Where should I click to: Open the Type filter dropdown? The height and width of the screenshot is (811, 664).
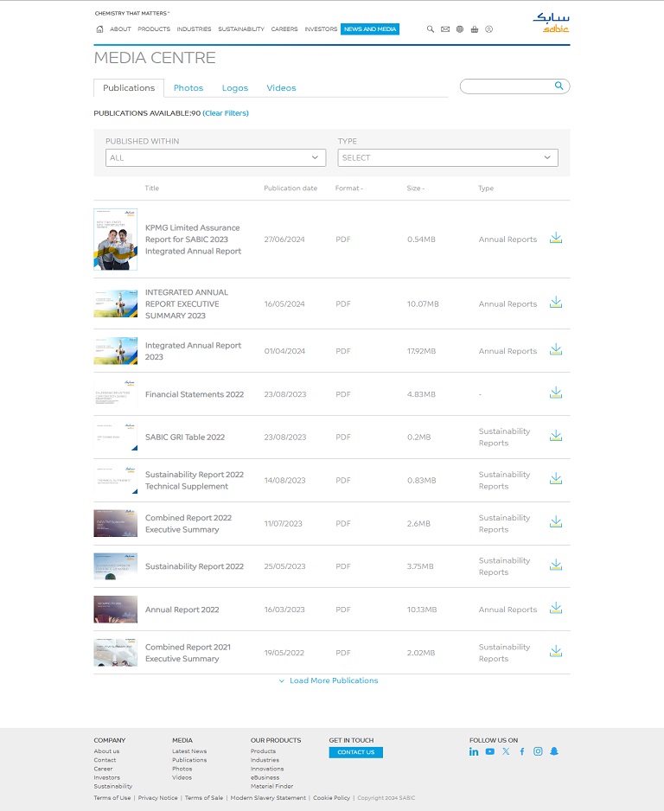pos(447,157)
